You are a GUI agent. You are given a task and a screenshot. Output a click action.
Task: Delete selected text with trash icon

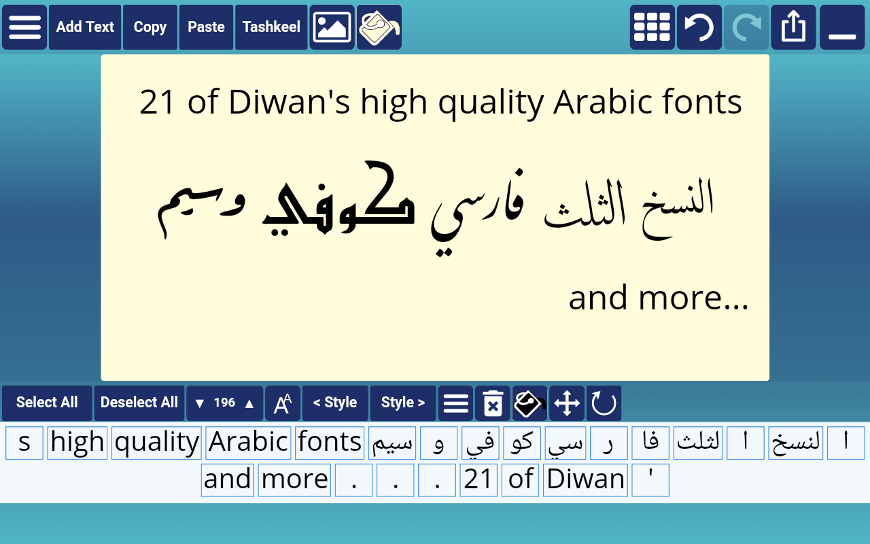pyautogui.click(x=493, y=403)
